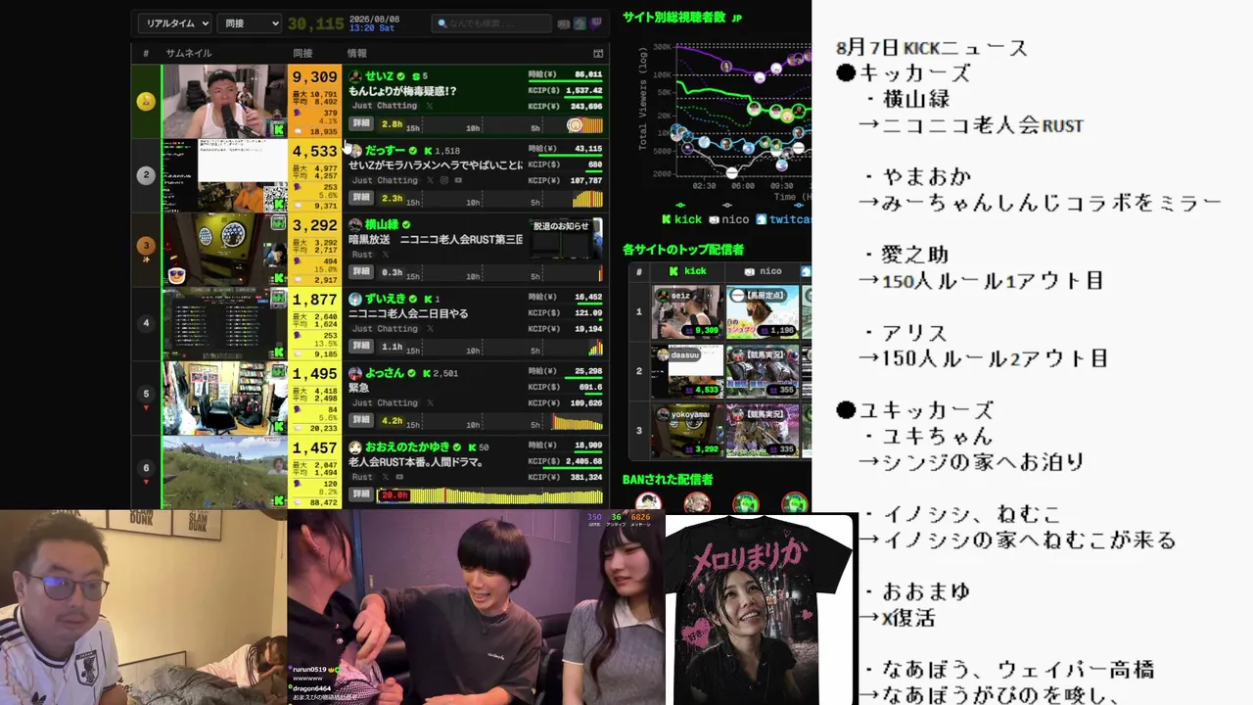Viewport: 1253px width, 705px height.
Task: Open yokoyama kick top streamer card
Action: (688, 430)
